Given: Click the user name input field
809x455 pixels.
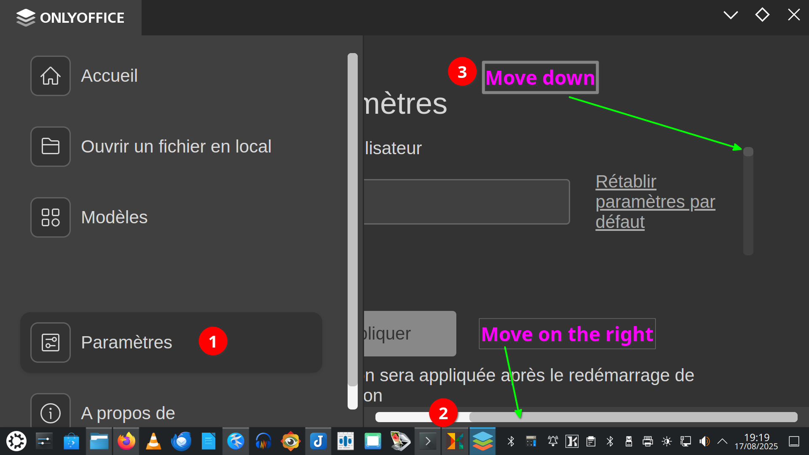Looking at the screenshot, I should [x=466, y=202].
